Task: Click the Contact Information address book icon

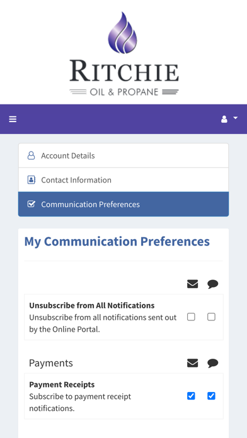Action: point(32,180)
